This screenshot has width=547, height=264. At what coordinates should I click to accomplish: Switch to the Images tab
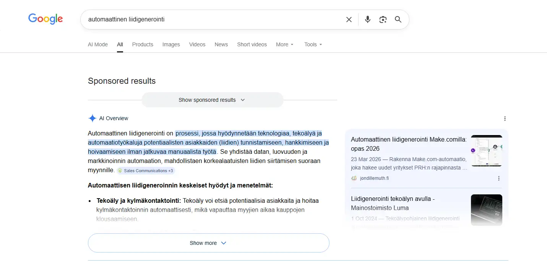point(171,44)
